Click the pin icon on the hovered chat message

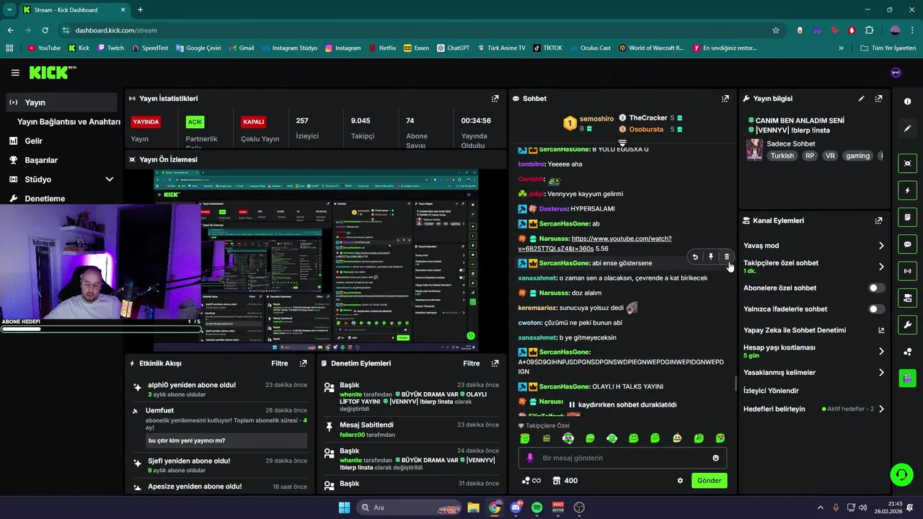tap(710, 257)
